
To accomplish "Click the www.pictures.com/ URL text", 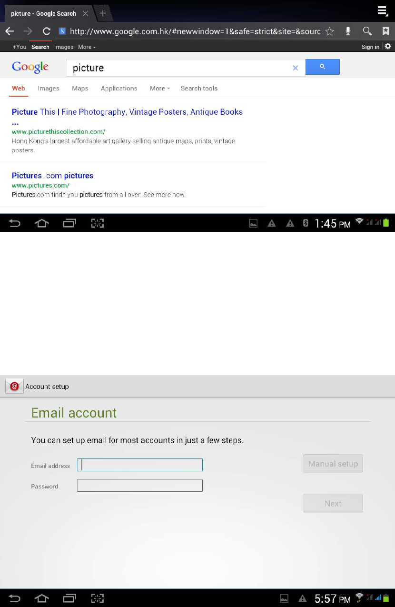I will tap(40, 185).
